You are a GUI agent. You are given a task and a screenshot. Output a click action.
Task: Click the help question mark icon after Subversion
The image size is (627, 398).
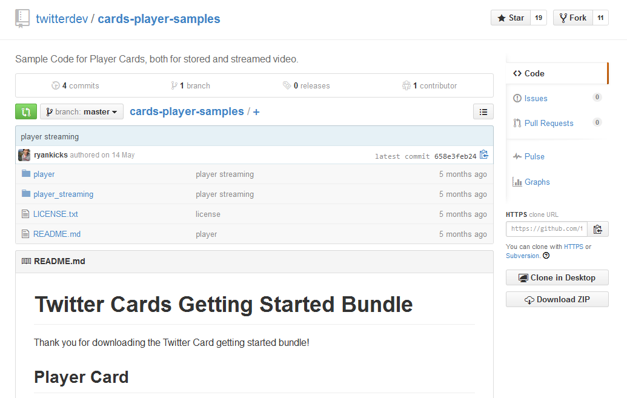546,256
